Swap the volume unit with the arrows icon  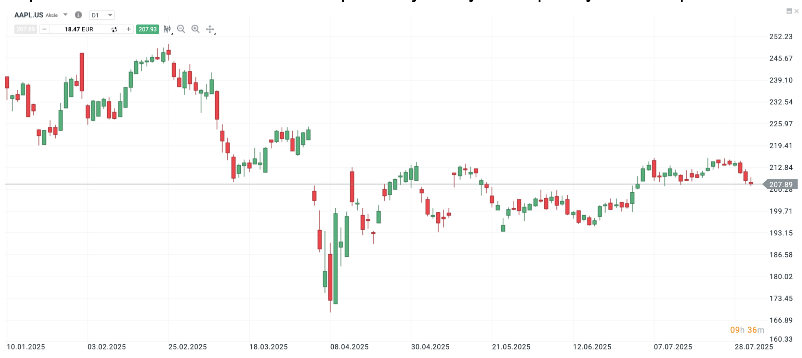(114, 30)
